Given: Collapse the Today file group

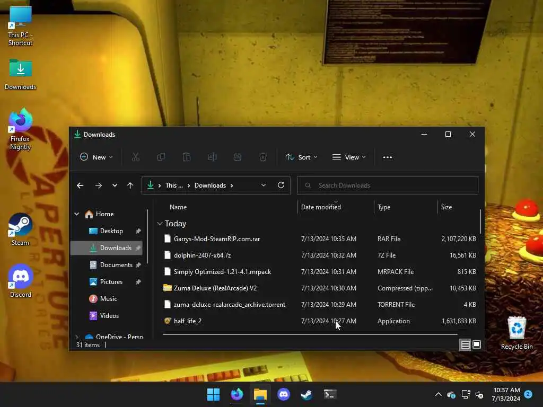Looking at the screenshot, I should point(160,224).
